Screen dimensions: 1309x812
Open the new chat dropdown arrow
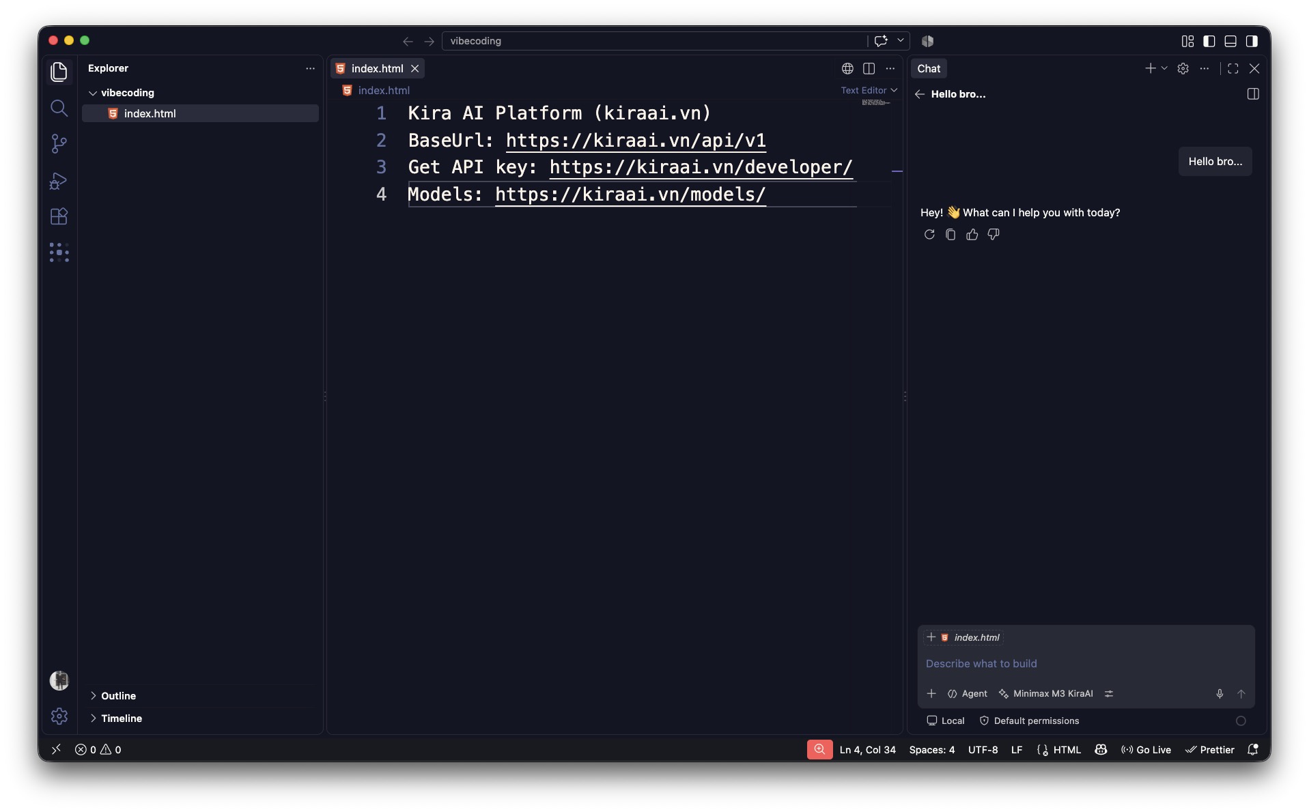1164,68
